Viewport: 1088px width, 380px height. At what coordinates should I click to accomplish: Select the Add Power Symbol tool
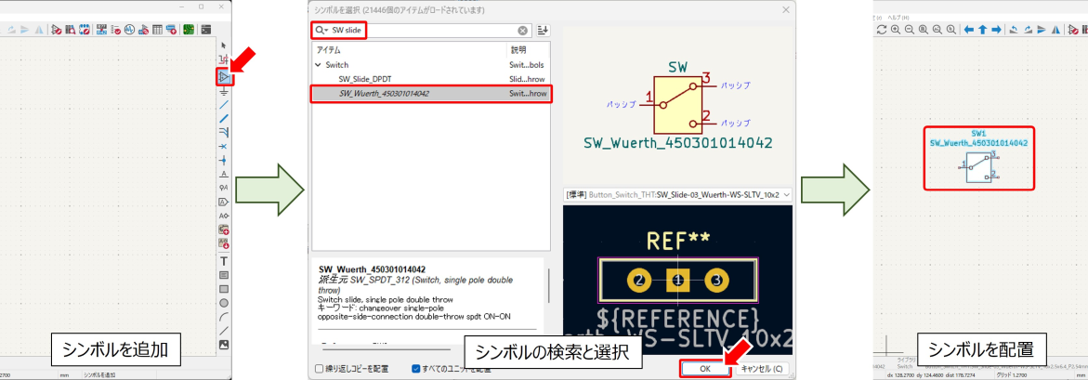click(x=223, y=91)
